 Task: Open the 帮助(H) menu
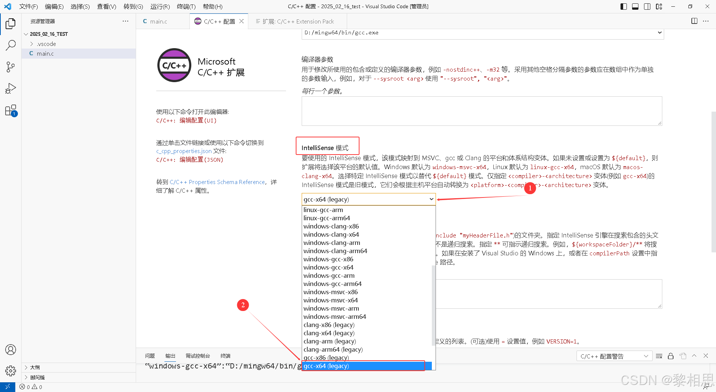pyautogui.click(x=213, y=6)
